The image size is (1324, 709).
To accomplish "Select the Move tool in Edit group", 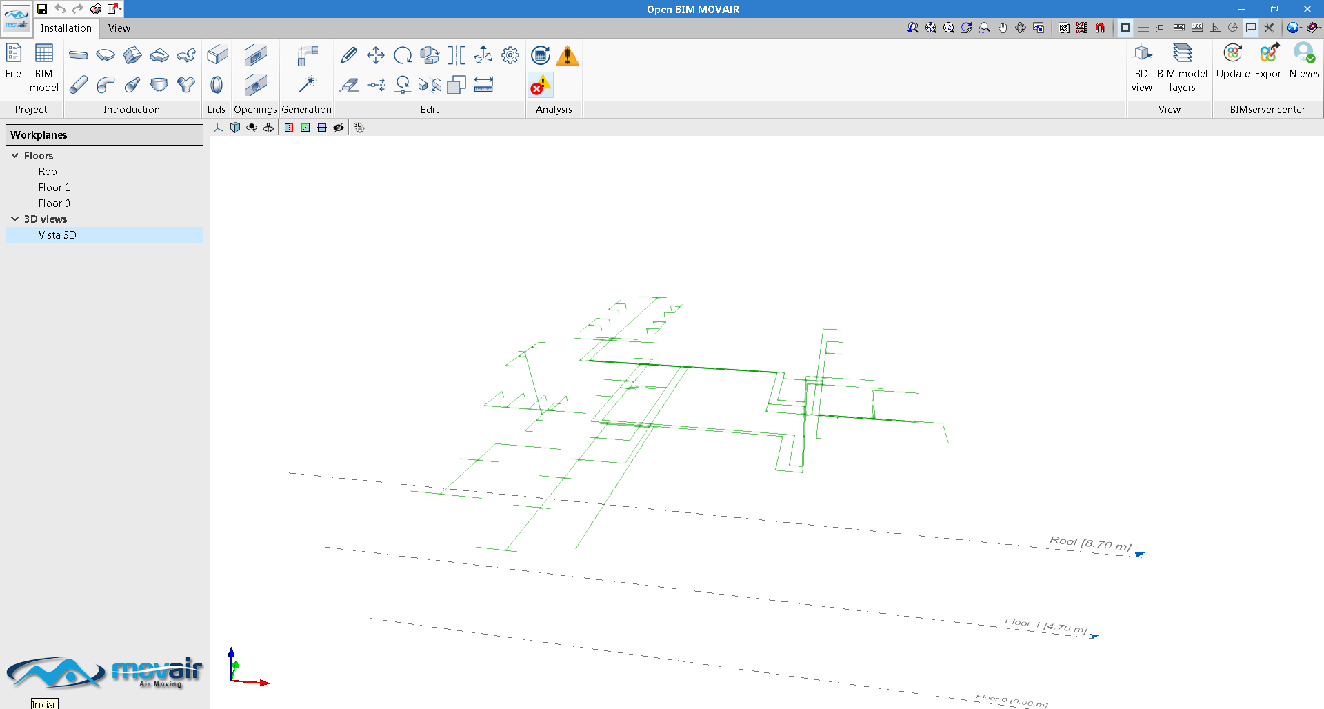I will (x=376, y=55).
